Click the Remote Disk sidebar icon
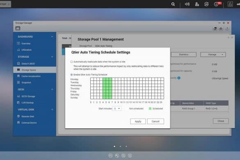Screen dimensions: 240x160 pyautogui.click(x=18, y=117)
